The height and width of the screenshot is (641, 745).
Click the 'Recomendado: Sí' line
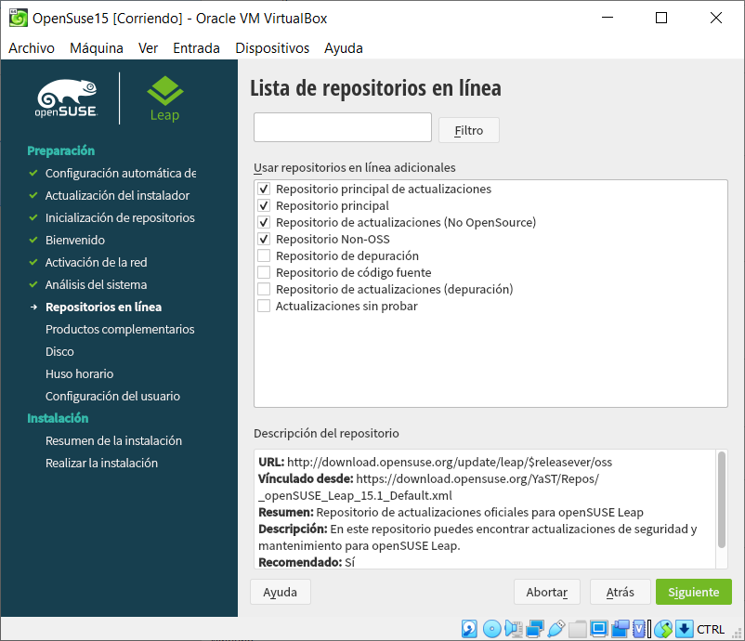[x=307, y=562]
